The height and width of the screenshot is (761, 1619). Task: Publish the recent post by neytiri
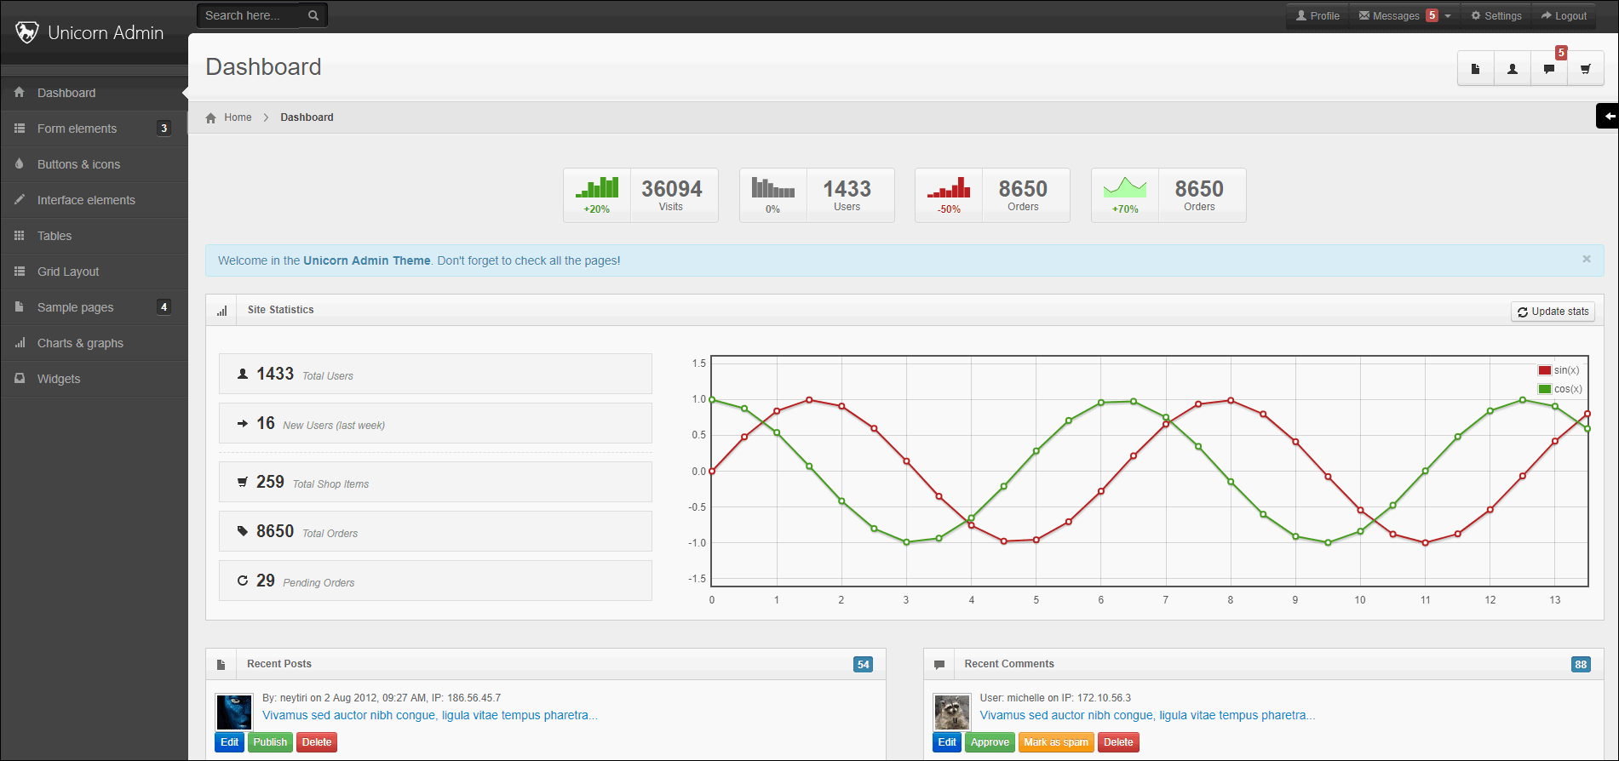click(x=270, y=742)
